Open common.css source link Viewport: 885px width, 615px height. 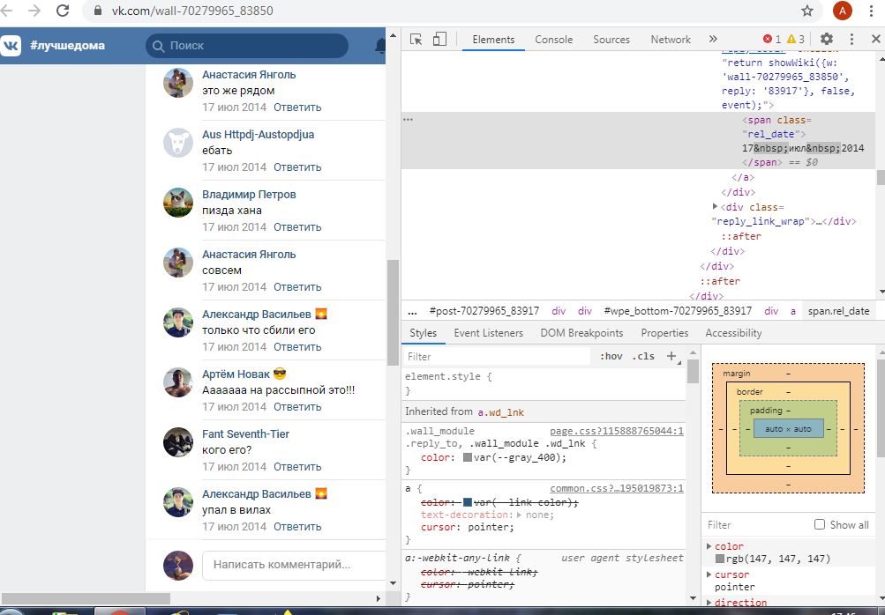[617, 489]
